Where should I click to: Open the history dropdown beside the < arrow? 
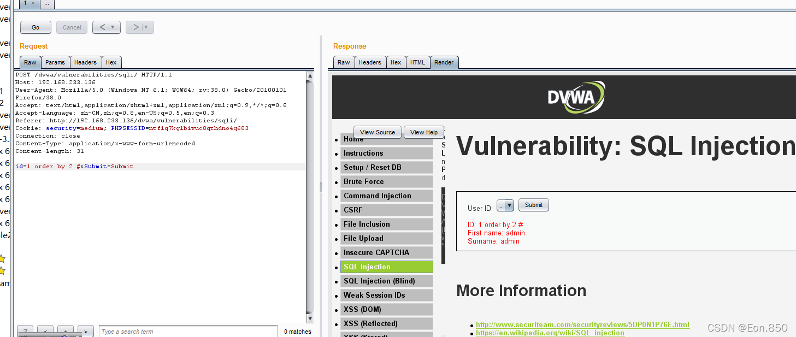pyautogui.click(x=114, y=27)
